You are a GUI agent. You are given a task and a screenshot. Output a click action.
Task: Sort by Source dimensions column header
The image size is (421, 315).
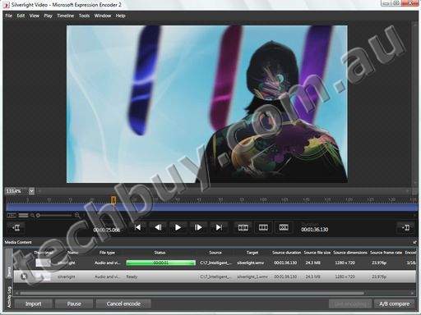350,253
